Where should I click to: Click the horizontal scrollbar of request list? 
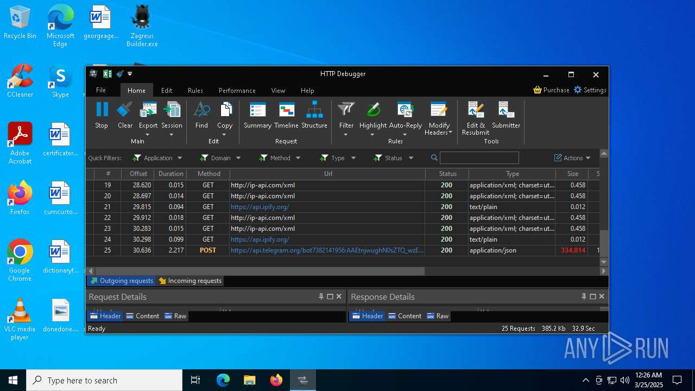pos(260,271)
